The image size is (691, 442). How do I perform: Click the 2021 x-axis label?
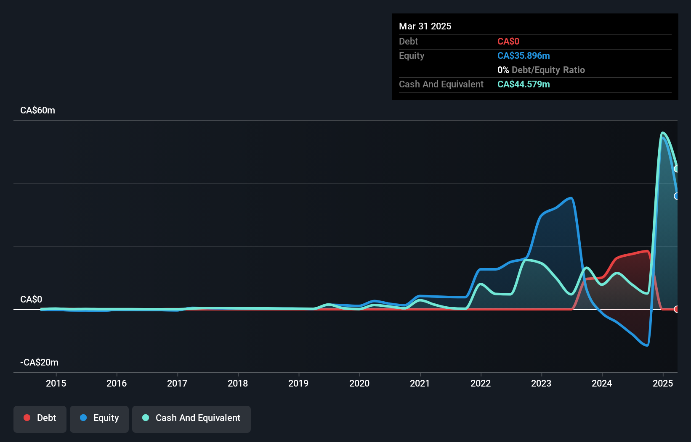[420, 383]
